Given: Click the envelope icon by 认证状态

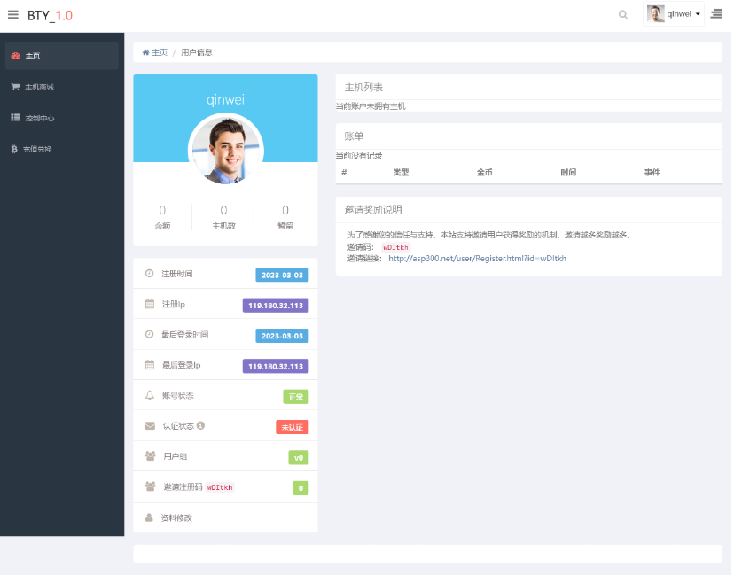Looking at the screenshot, I should [149, 426].
